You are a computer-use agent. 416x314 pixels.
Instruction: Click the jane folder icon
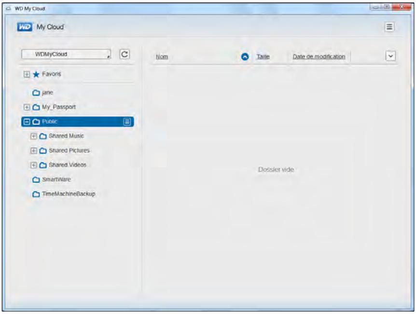pyautogui.click(x=36, y=93)
